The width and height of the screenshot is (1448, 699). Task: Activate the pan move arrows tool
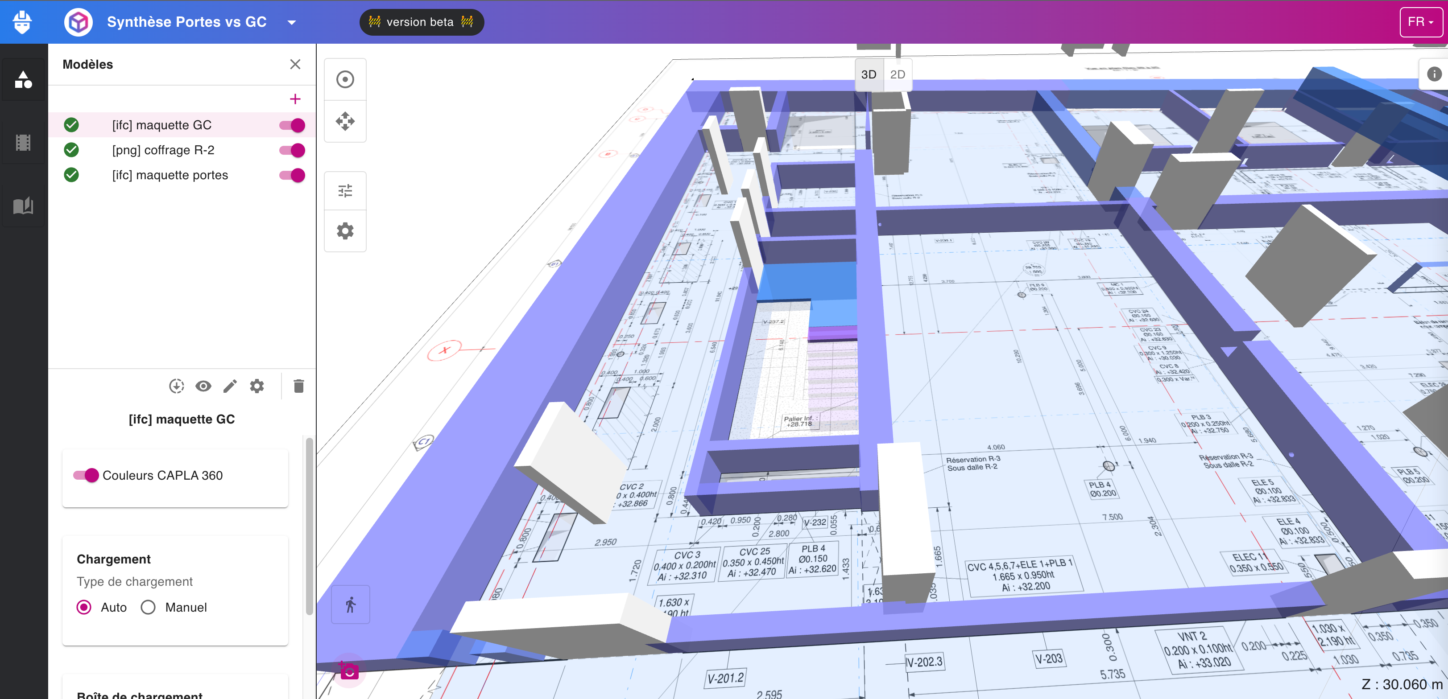point(345,121)
